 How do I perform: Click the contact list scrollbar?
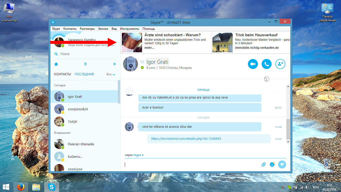[119, 92]
